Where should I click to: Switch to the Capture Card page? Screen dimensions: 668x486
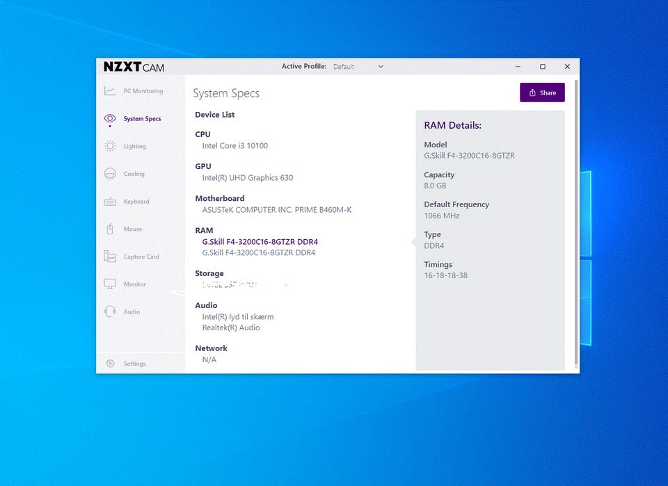tap(141, 257)
